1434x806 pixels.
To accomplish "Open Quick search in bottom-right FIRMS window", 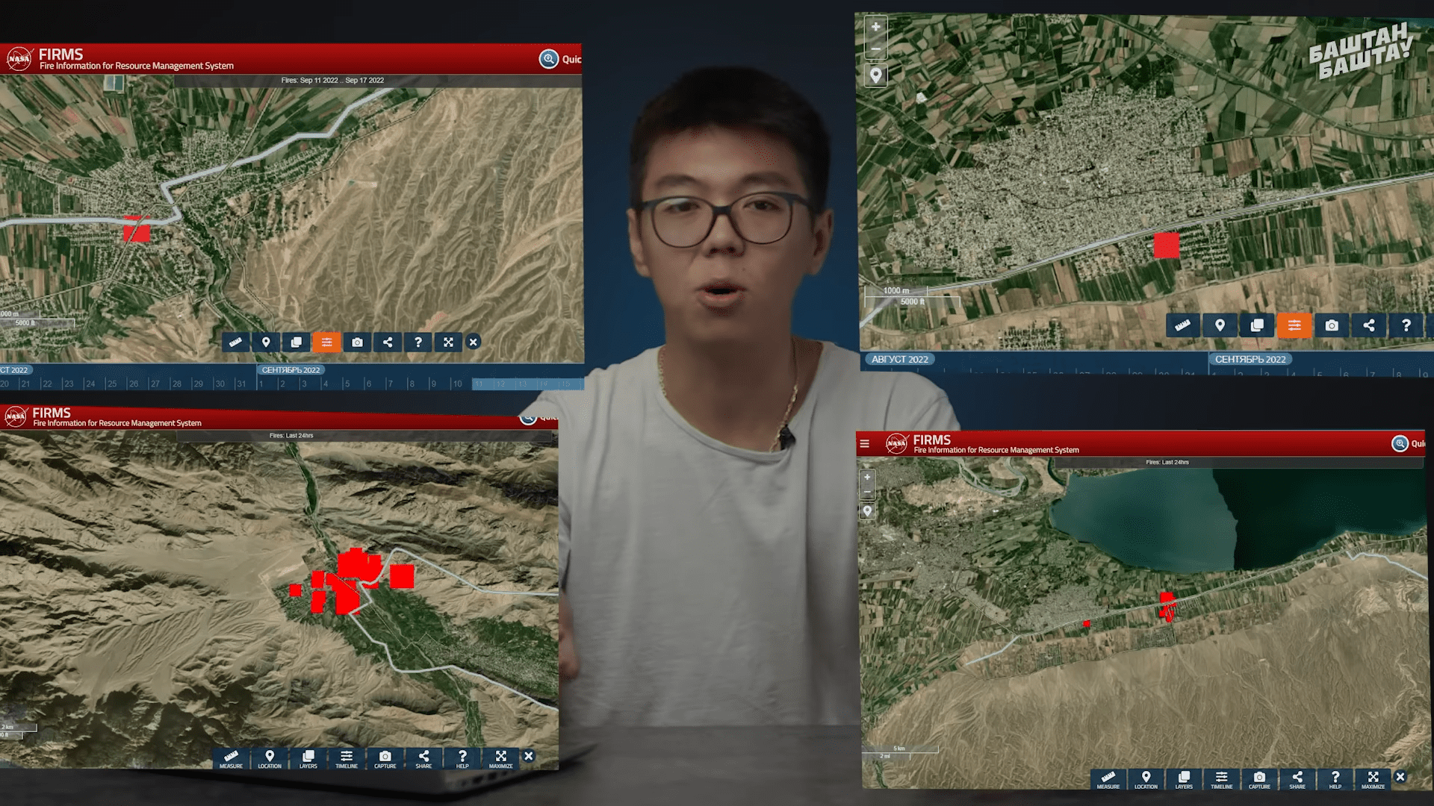I will tap(1408, 443).
